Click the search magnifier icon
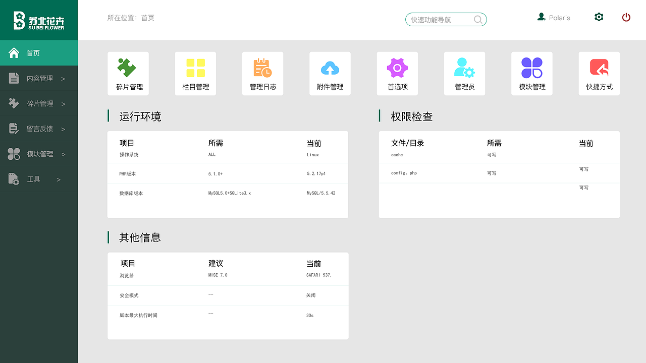This screenshot has width=646, height=363. pos(477,19)
